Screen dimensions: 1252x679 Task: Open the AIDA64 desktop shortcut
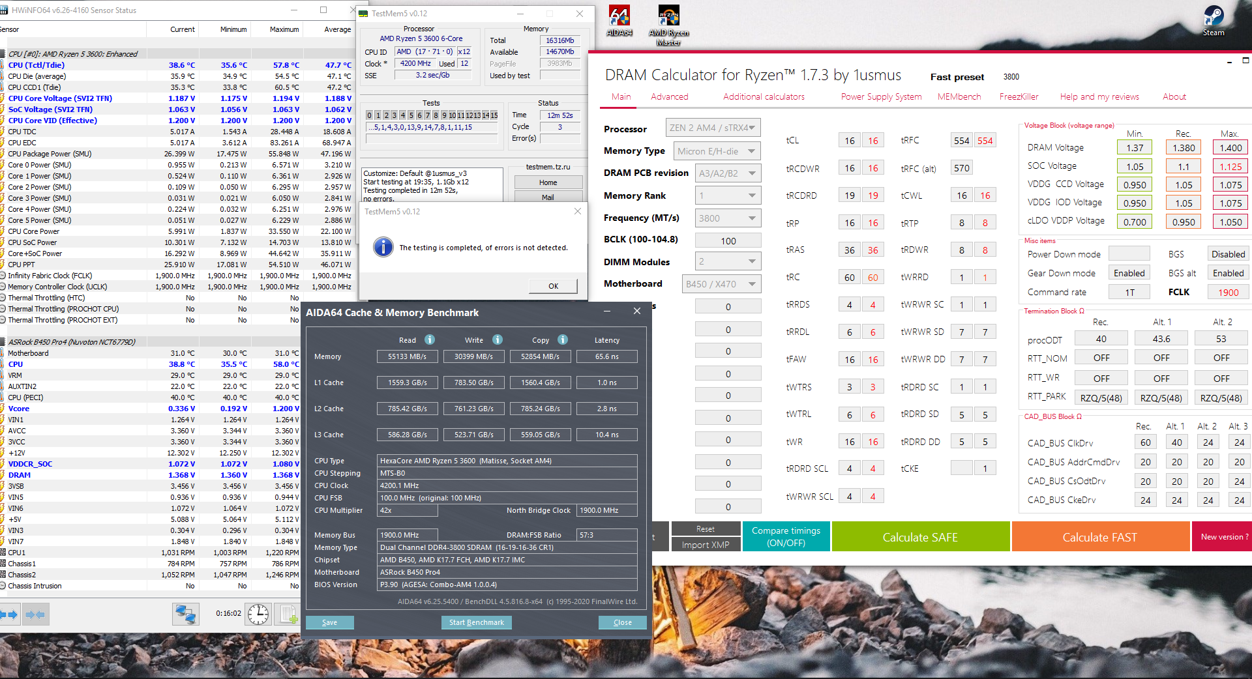tap(619, 20)
